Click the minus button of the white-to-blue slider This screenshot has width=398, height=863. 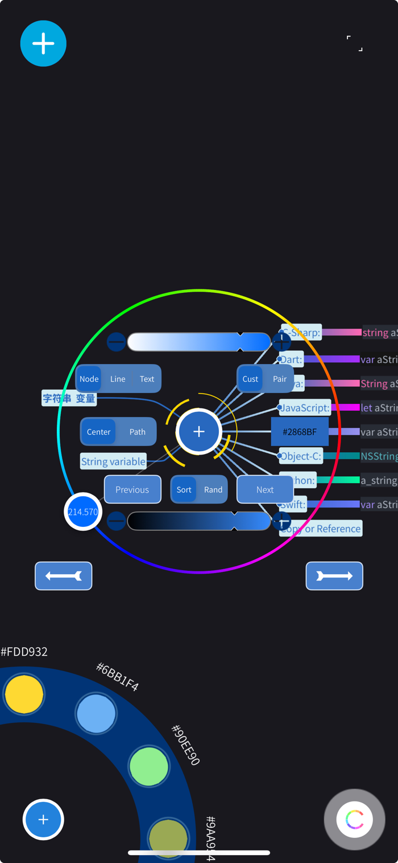116,342
